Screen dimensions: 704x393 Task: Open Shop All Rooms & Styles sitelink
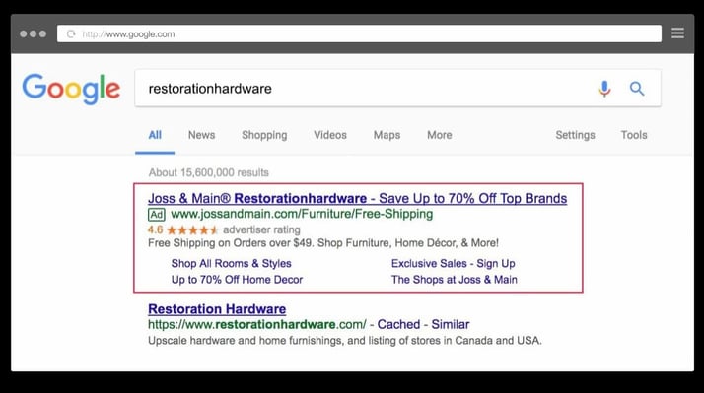[x=232, y=263]
